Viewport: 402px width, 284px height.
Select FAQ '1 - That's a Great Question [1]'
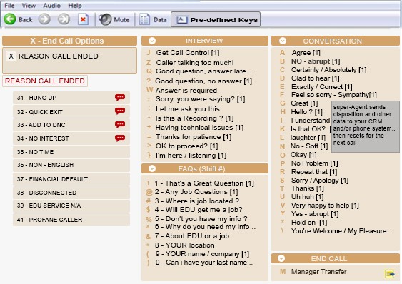[x=204, y=183]
